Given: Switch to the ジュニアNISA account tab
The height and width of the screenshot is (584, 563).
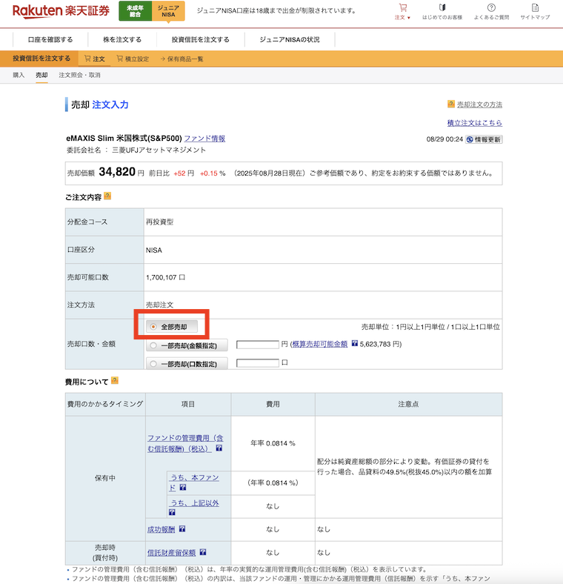Looking at the screenshot, I should coord(168,10).
